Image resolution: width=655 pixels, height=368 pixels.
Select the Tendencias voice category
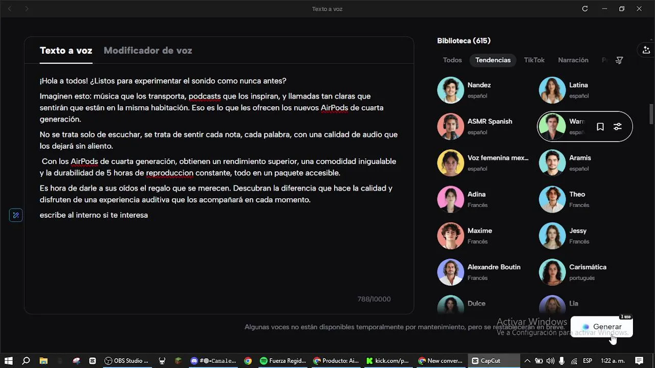tap(493, 60)
